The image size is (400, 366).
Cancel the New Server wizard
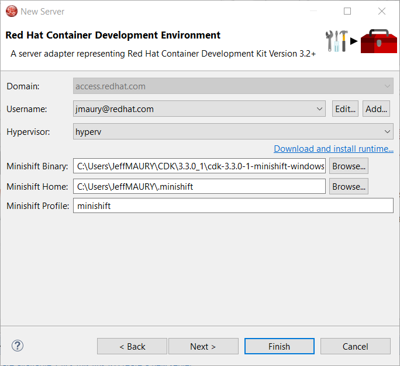[355, 346]
